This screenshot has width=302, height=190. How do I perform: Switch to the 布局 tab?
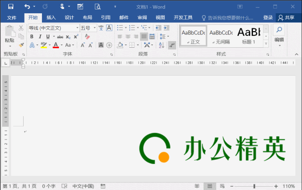(87, 18)
